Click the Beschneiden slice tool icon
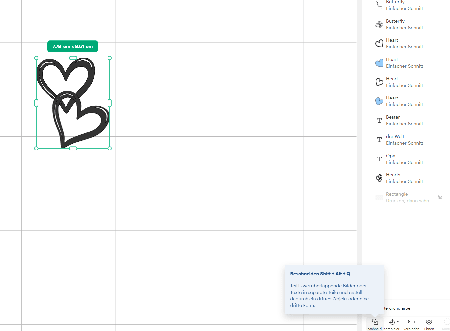Viewport: 450px width, 331px height. tap(375, 322)
